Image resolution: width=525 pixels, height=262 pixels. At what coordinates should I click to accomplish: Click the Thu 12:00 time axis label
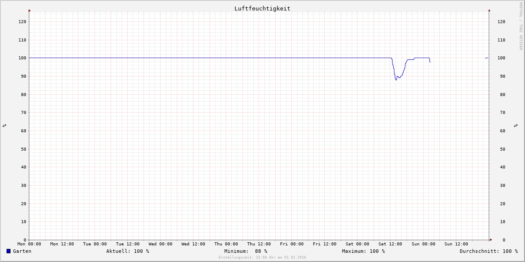coord(259,244)
